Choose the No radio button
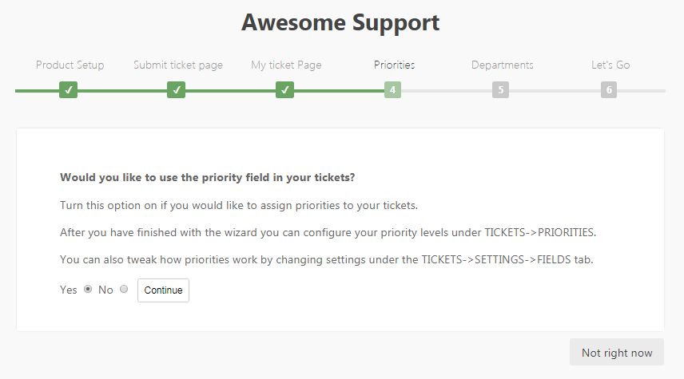 pyautogui.click(x=124, y=290)
